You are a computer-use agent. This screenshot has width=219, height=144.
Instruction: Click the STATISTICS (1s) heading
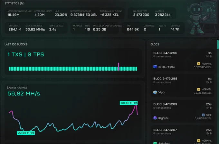click(x=14, y=3)
